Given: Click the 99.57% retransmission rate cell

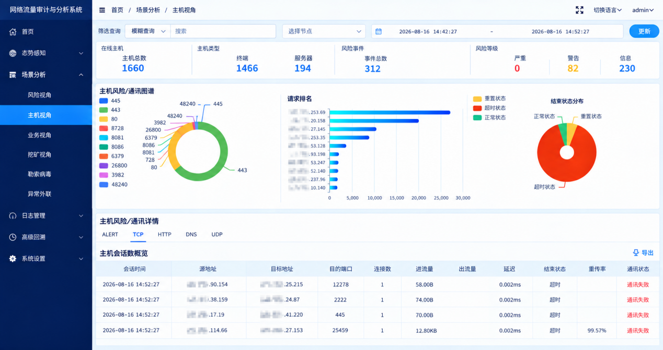Looking at the screenshot, I should [597, 331].
